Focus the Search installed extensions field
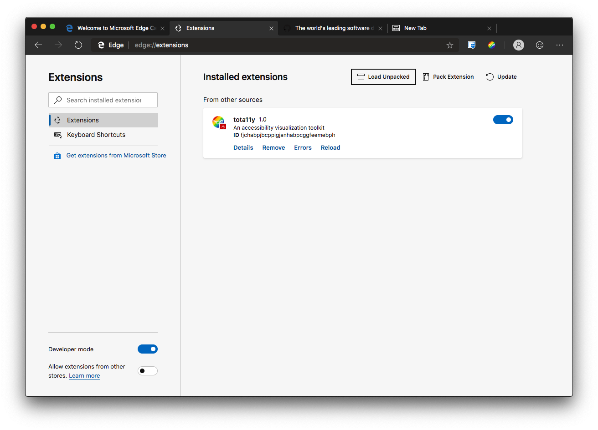Screen dimensions: 598x430 pyautogui.click(x=103, y=100)
